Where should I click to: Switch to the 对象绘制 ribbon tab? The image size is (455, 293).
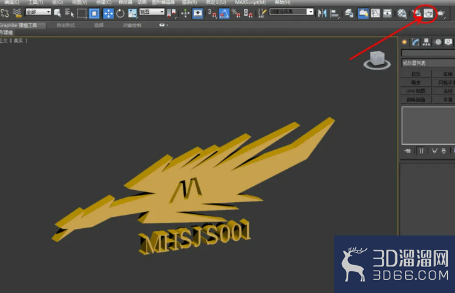tap(132, 25)
